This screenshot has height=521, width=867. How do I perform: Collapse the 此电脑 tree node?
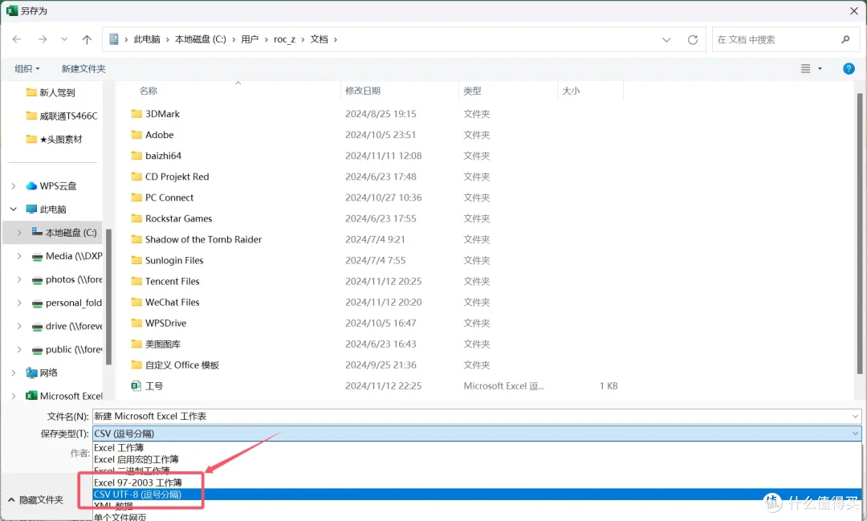tap(14, 209)
